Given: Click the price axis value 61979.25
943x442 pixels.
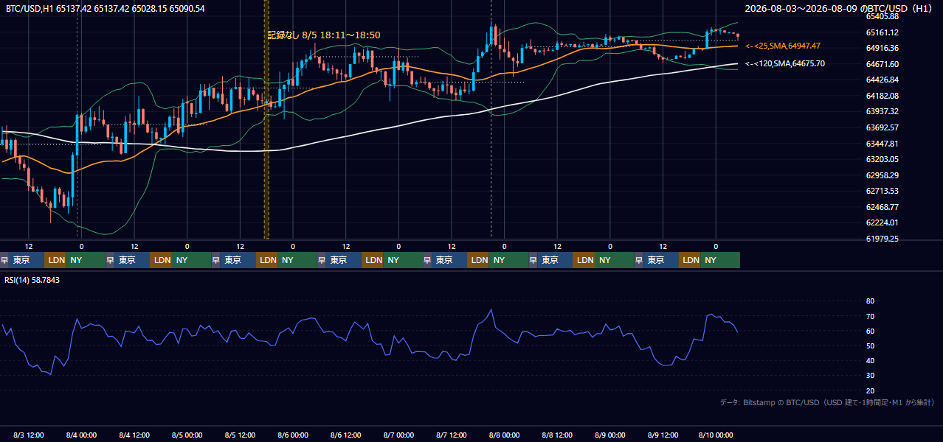Looking at the screenshot, I should pos(882,239).
